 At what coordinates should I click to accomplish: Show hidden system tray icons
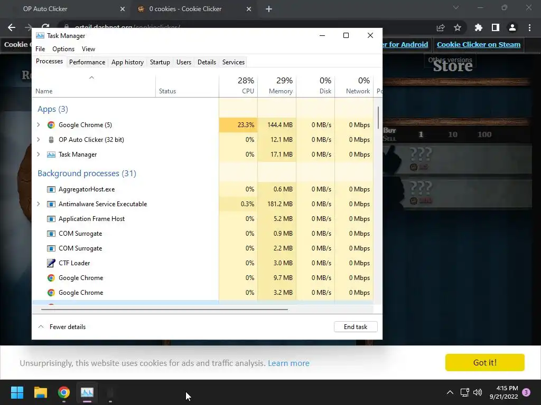point(450,392)
